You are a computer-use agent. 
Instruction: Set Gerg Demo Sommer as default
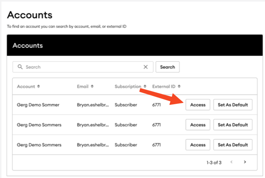233,105
